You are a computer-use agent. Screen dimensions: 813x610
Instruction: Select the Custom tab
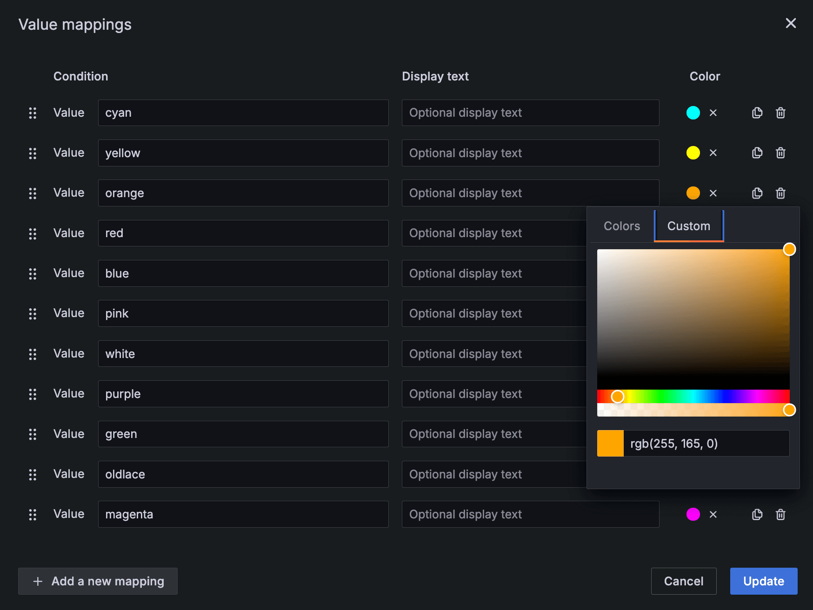689,226
